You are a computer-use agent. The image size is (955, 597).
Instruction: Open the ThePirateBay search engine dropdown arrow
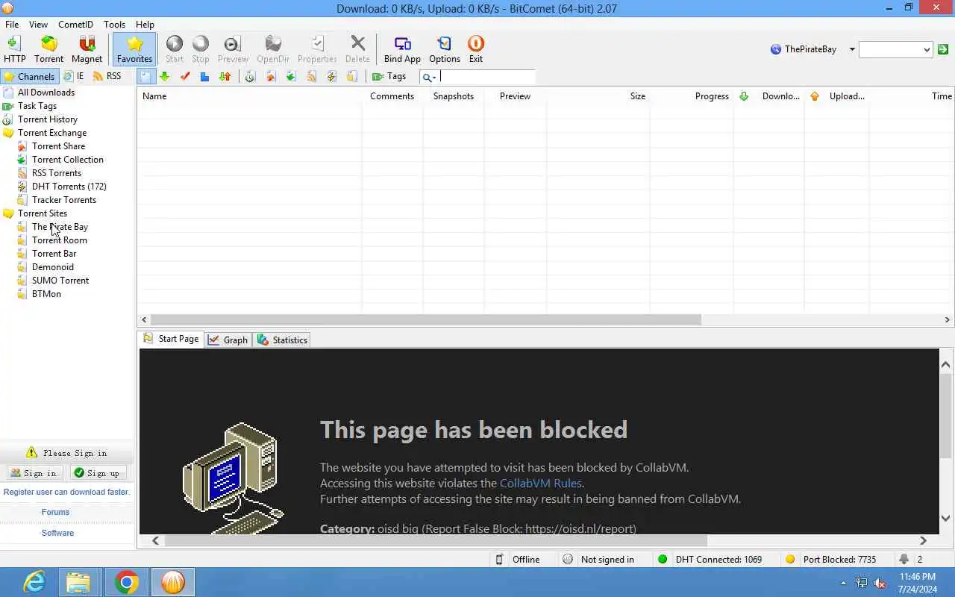click(852, 49)
